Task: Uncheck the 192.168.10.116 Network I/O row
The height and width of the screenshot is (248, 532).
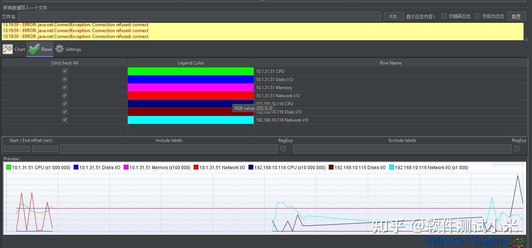Action: click(x=65, y=120)
